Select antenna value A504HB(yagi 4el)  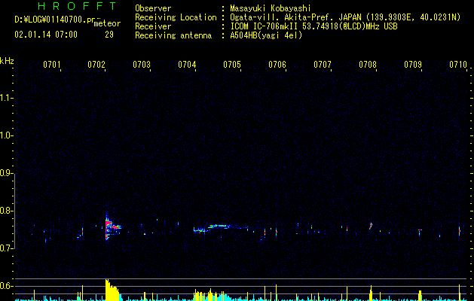pos(266,35)
